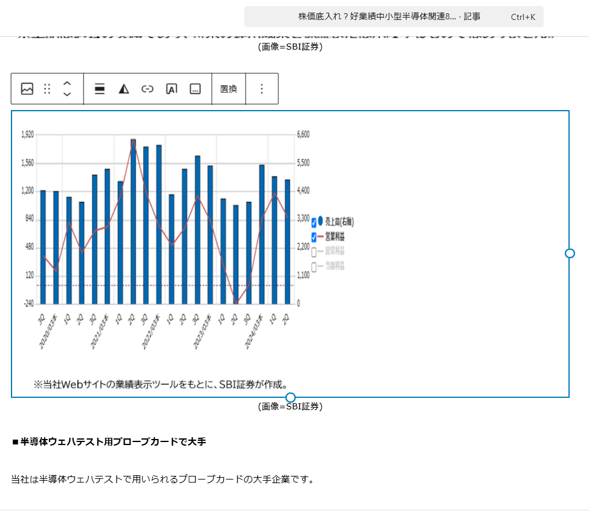Move image block down with chevron
This screenshot has height=517, width=589.
[x=67, y=94]
